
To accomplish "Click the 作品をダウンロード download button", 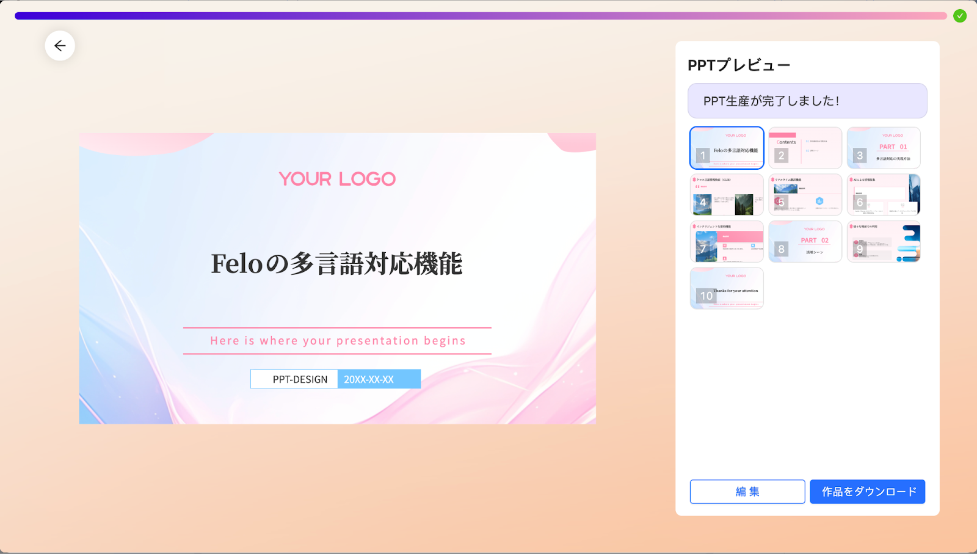I will pyautogui.click(x=868, y=492).
